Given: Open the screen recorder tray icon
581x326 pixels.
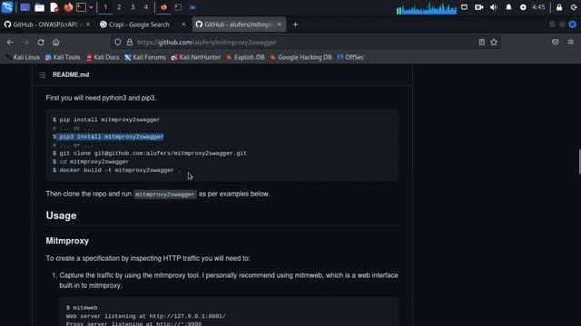Looking at the screenshot, I should point(478,7).
